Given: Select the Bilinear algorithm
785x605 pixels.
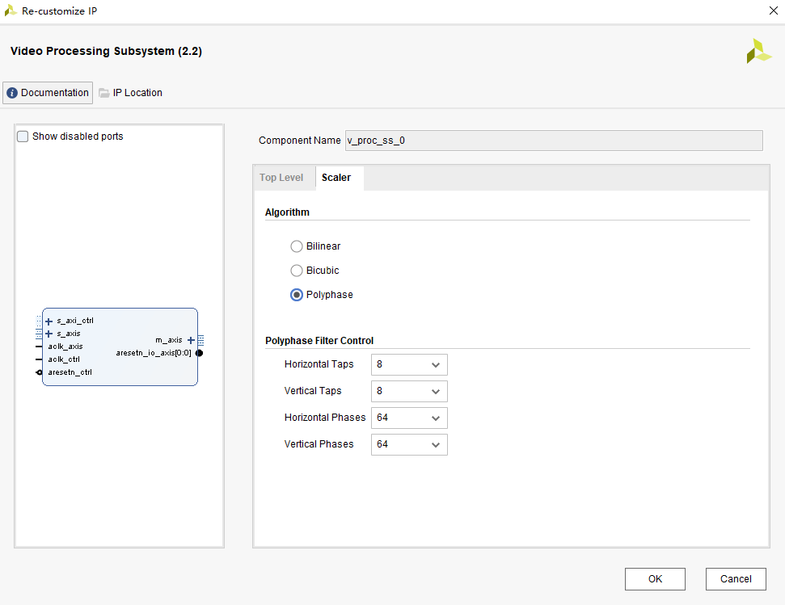Looking at the screenshot, I should [297, 246].
